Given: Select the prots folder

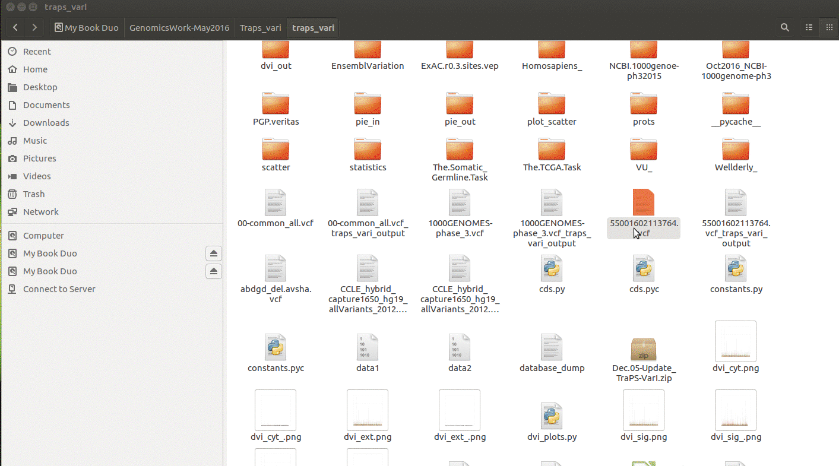Looking at the screenshot, I should click(x=644, y=110).
